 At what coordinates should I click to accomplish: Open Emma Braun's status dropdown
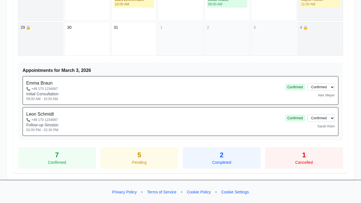click(x=321, y=87)
